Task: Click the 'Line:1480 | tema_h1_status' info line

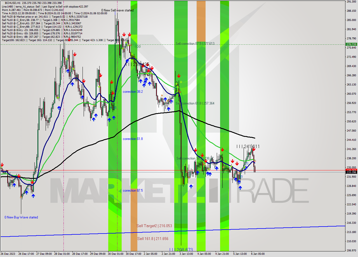Action: (45, 6)
